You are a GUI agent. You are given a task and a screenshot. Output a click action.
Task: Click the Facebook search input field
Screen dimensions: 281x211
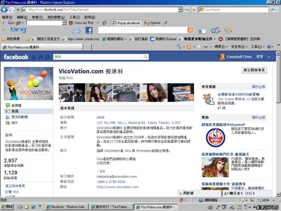click(98, 57)
